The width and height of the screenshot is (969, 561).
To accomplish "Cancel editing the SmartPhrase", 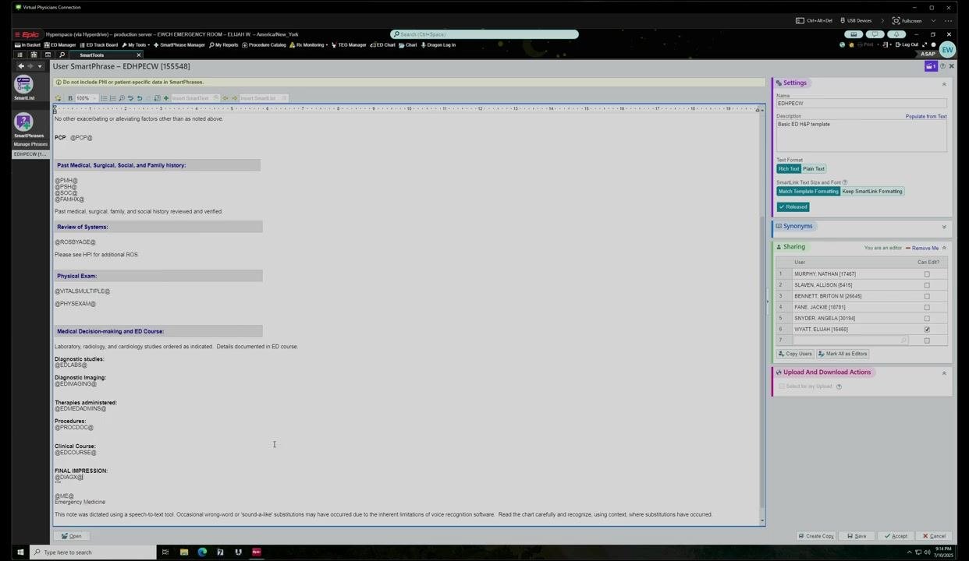I will click(x=934, y=536).
